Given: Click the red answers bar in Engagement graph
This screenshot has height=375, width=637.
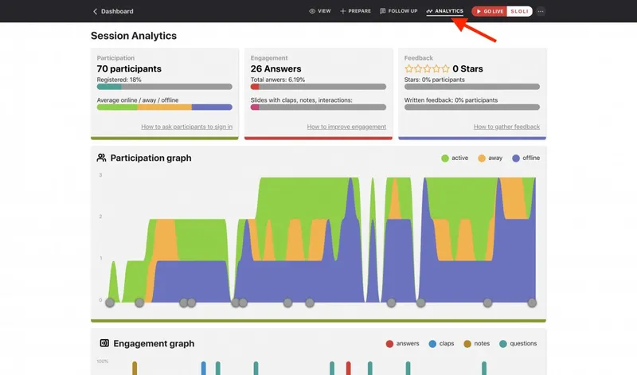Looking at the screenshot, I should tap(348, 368).
